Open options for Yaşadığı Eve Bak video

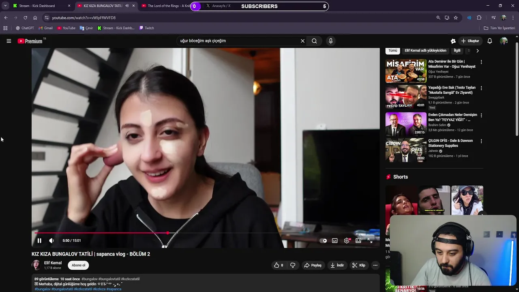[481, 88]
